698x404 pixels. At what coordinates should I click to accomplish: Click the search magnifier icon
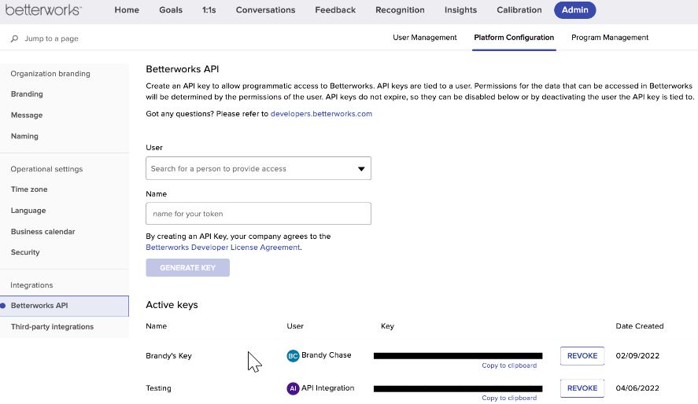tap(14, 39)
